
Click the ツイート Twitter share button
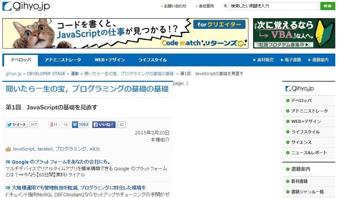pyautogui.click(x=17, y=125)
